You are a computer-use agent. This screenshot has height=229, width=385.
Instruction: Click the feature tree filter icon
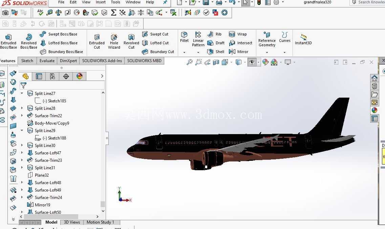23,85
